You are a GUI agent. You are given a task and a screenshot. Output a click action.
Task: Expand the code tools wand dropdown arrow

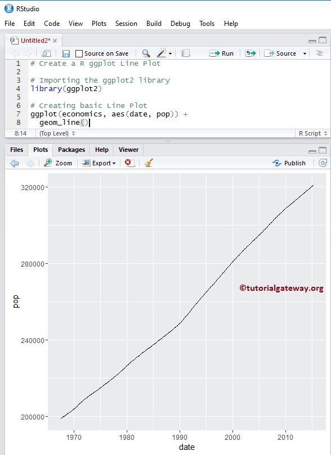pos(170,53)
